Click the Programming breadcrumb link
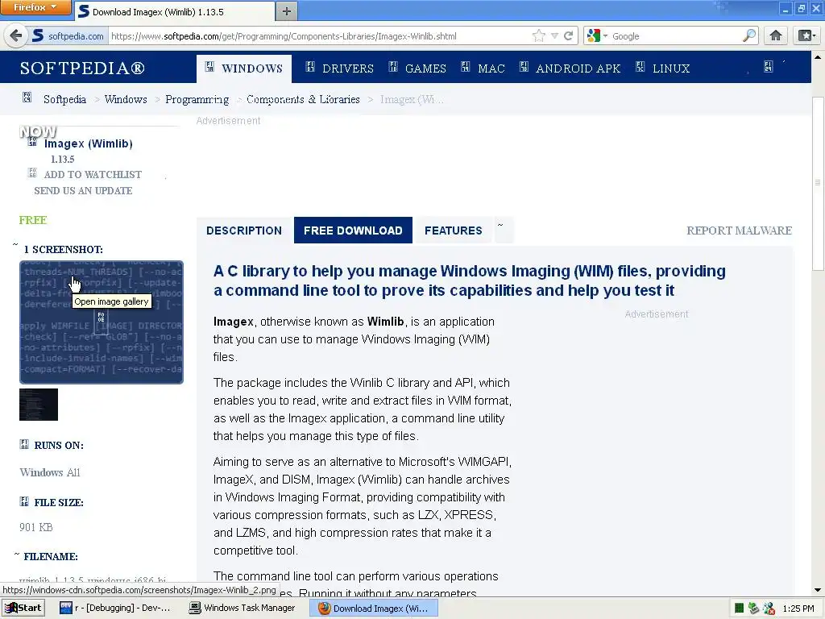 click(x=197, y=99)
